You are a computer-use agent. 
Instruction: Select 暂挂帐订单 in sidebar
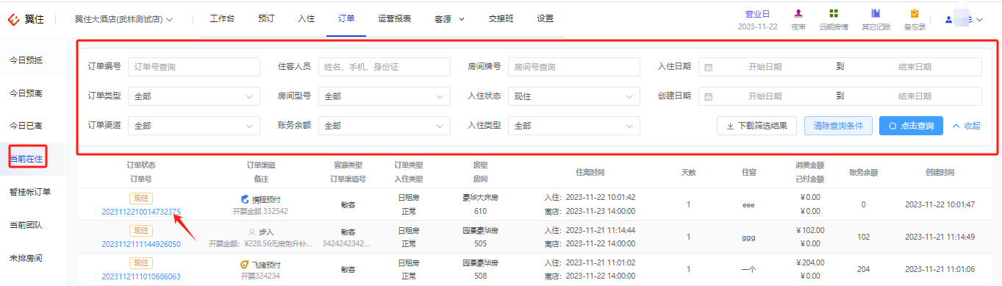(29, 192)
